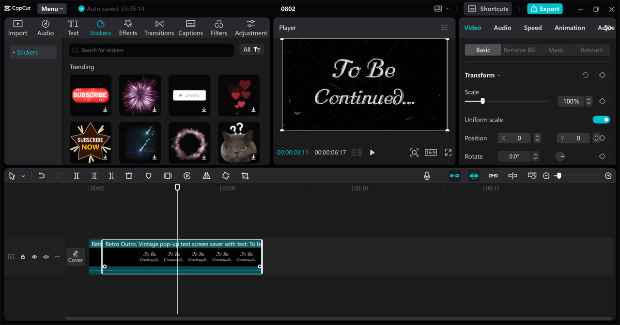620x325 pixels.
Task: Add keyframe for Rotate
Action: click(602, 156)
